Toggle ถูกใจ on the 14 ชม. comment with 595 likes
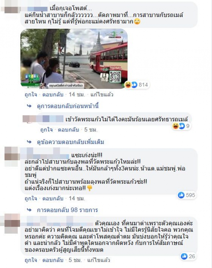The height and width of the screenshot is (268, 212). pos(31,198)
